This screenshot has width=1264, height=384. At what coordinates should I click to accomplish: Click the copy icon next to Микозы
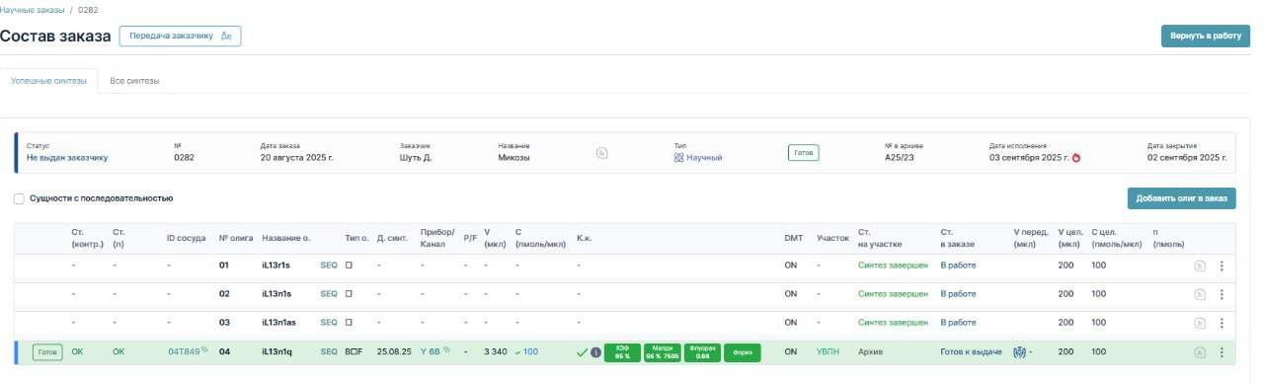click(601, 153)
